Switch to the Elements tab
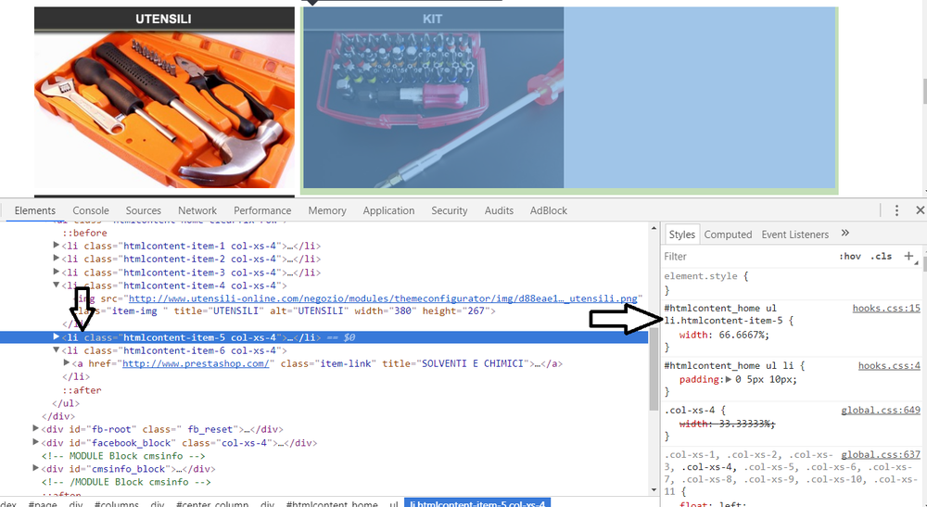927x507 pixels. pos(35,210)
